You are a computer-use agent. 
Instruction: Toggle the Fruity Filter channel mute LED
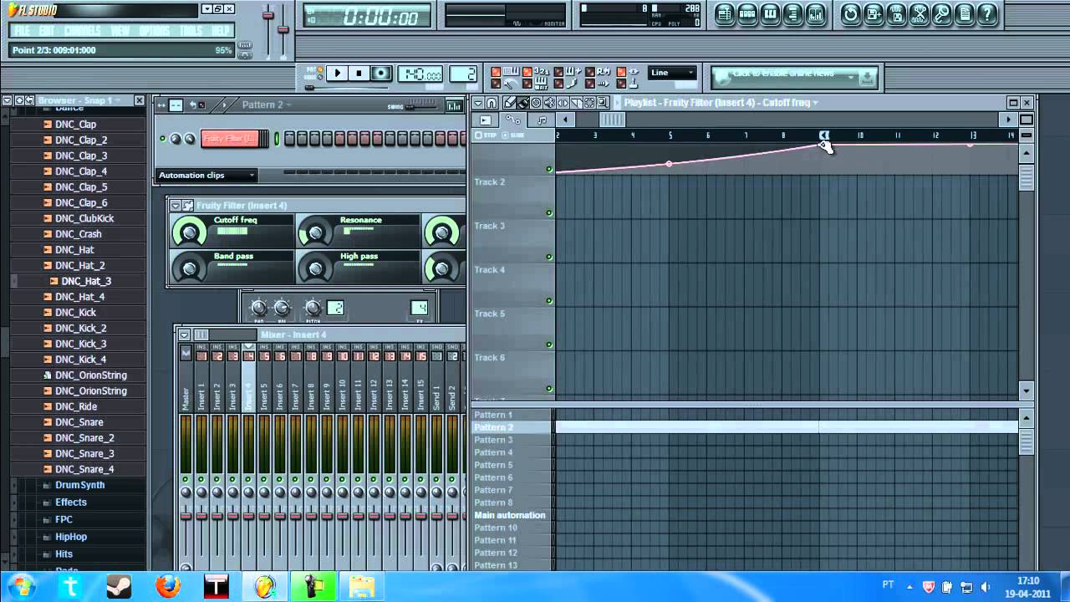163,139
